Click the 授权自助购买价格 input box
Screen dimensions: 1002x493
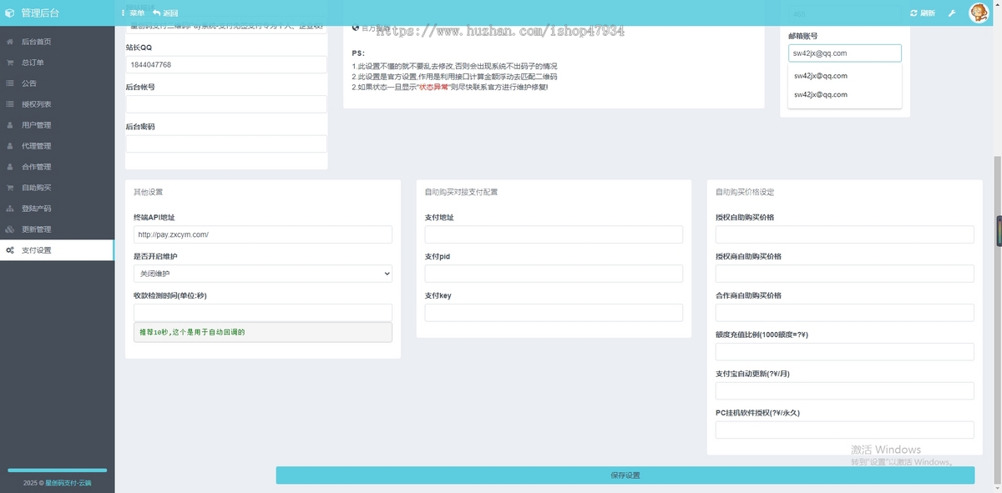coord(844,234)
